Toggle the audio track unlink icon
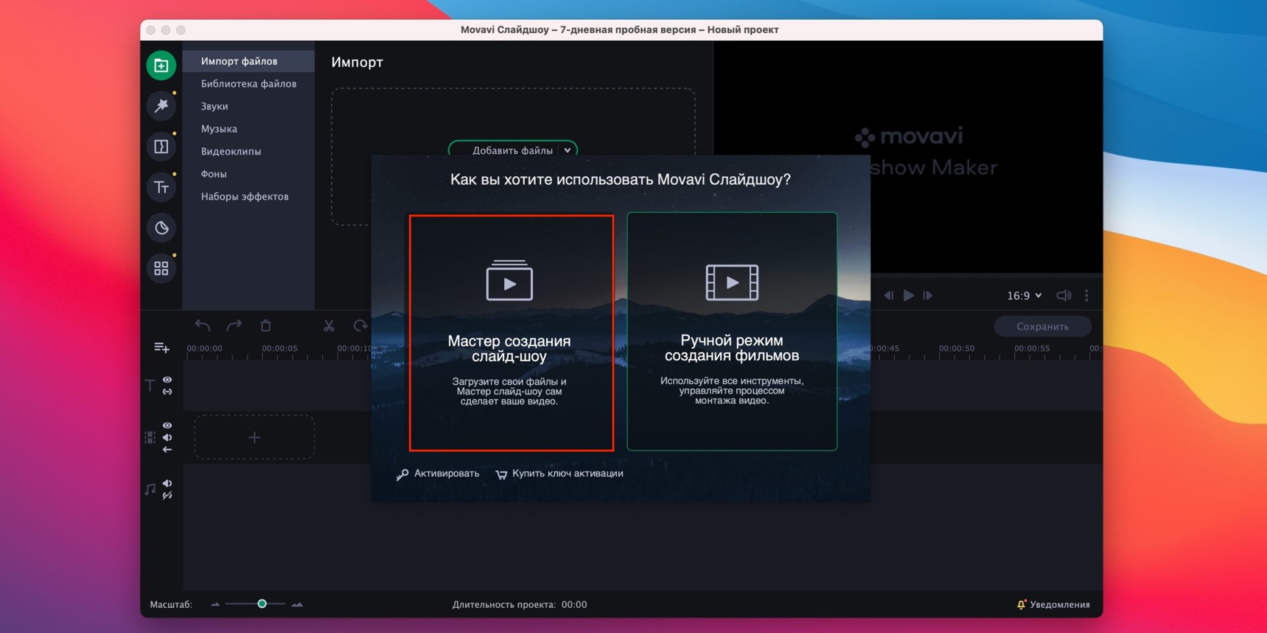The image size is (1267, 633). 167,496
